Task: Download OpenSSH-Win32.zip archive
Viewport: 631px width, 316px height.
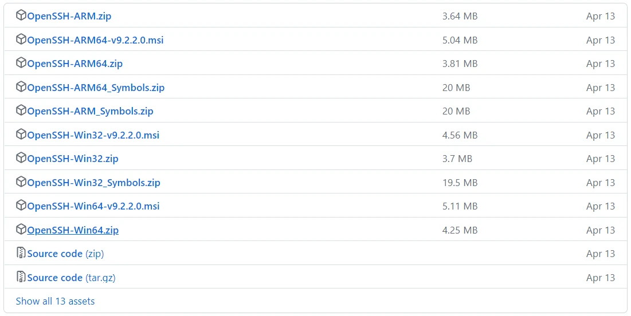Action: tap(73, 159)
